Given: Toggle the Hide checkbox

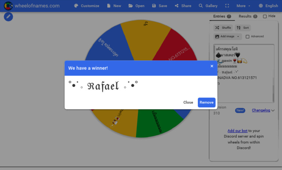Looking at the screenshot, I should (265, 16).
